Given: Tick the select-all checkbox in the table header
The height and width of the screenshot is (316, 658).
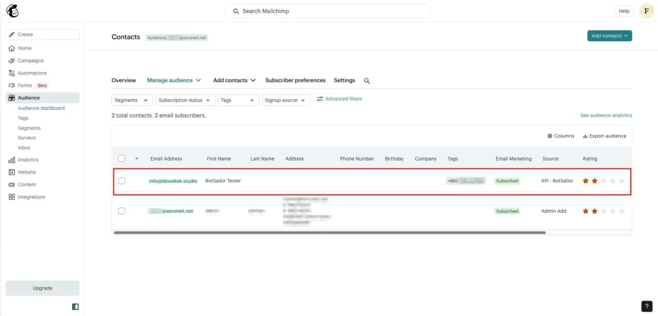Looking at the screenshot, I should [x=121, y=159].
